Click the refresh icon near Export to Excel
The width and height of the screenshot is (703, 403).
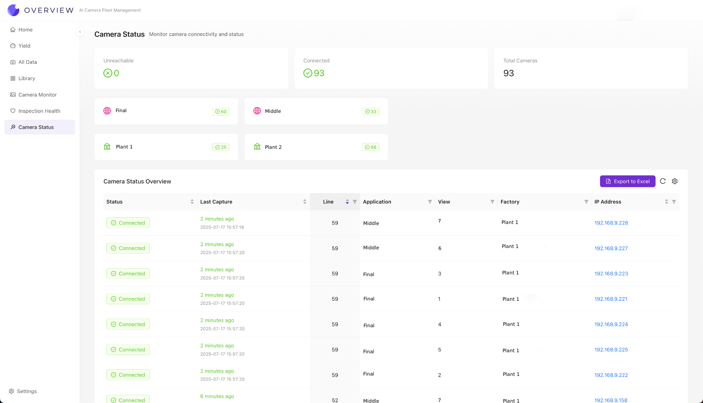tap(663, 181)
